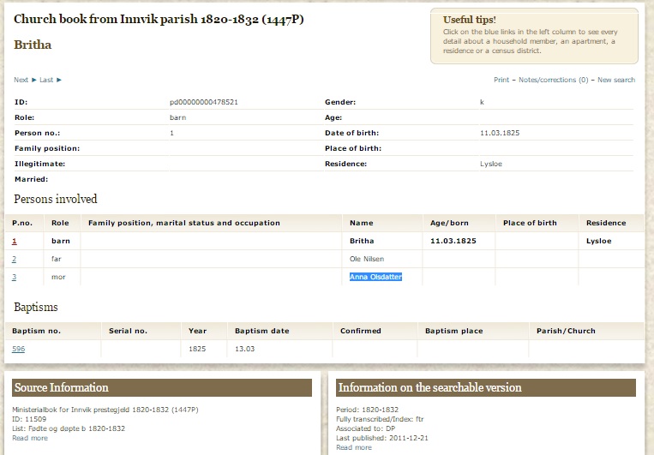Click Read more under Source Information
Image resolution: width=654 pixels, height=455 pixels.
[31, 438]
